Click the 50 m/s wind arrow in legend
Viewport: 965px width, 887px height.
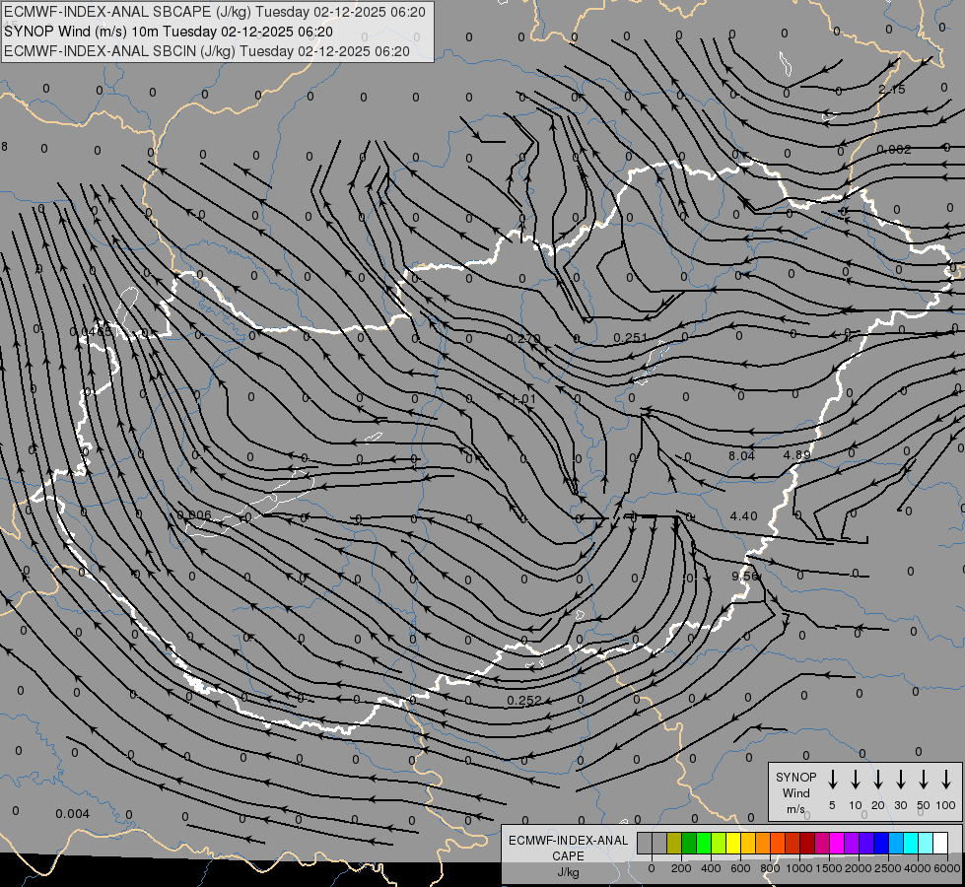(924, 780)
